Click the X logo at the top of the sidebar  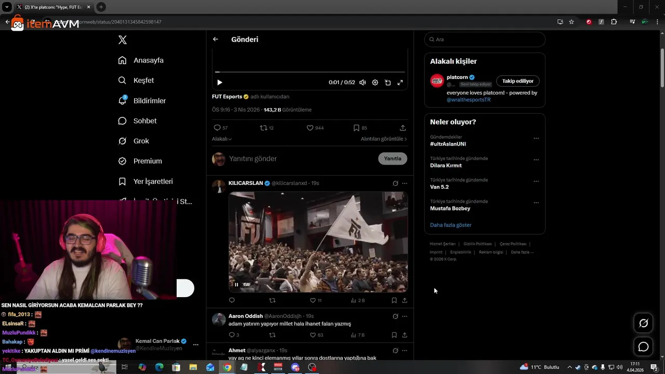123,40
